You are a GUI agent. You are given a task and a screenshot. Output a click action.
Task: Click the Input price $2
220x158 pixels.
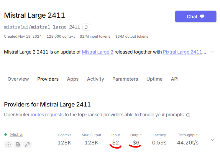click(x=116, y=143)
